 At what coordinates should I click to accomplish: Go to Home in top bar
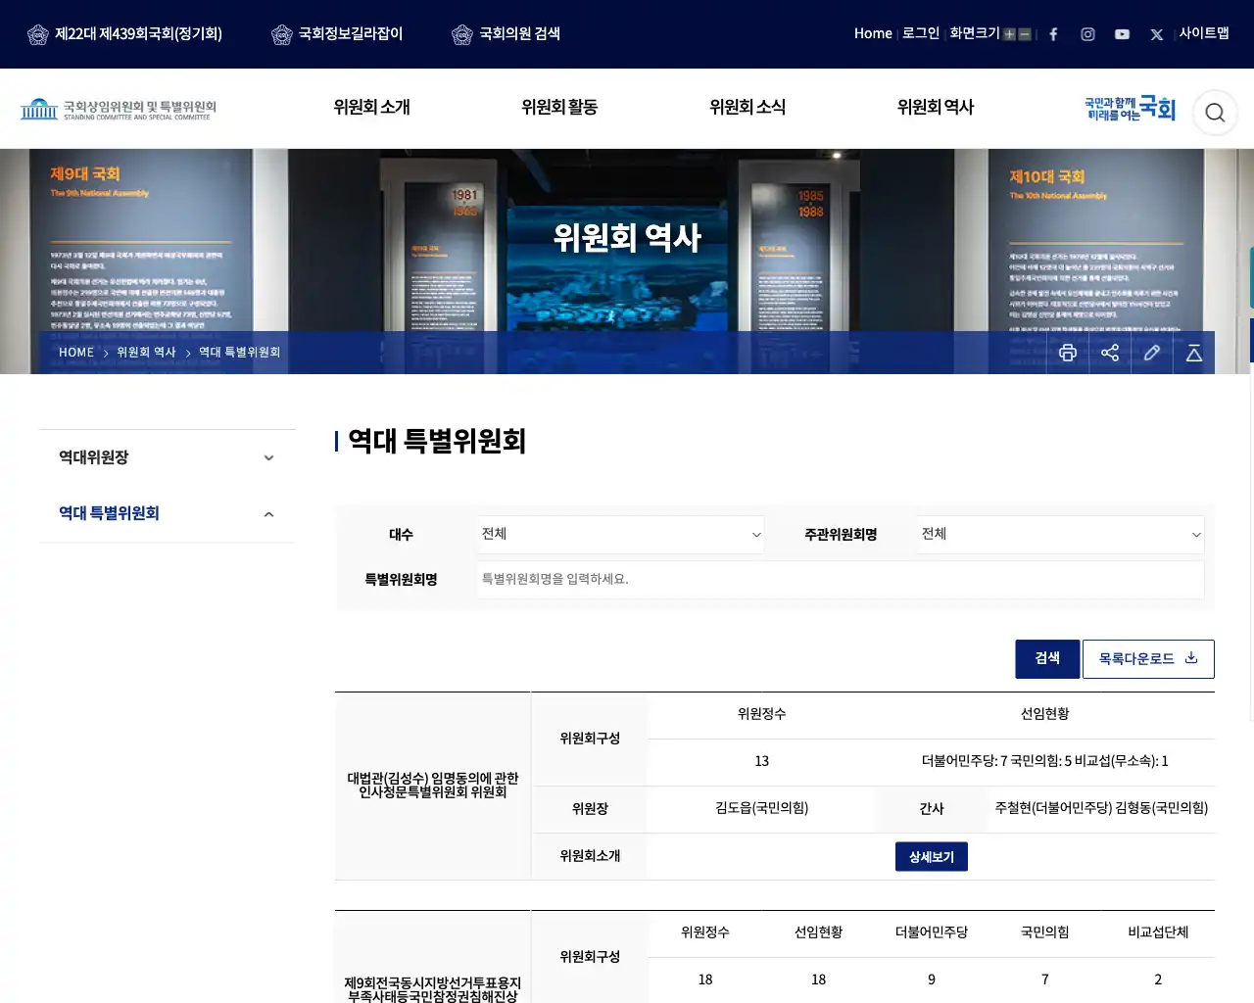(x=873, y=33)
